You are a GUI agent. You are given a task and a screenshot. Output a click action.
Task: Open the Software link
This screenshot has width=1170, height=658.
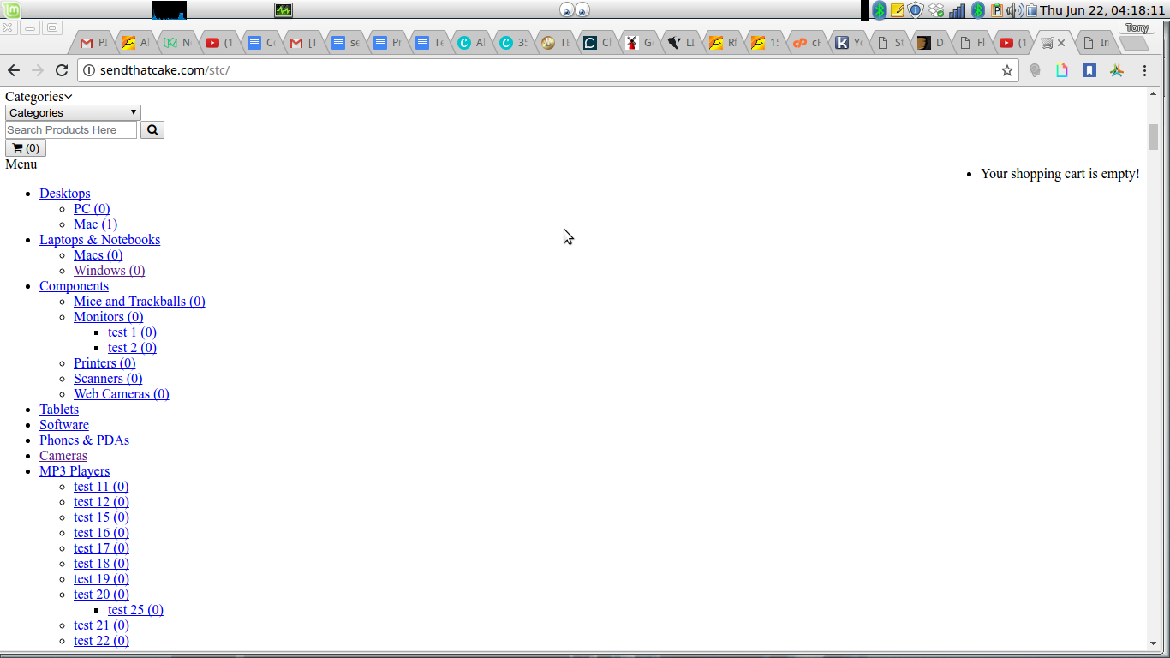pyautogui.click(x=63, y=424)
